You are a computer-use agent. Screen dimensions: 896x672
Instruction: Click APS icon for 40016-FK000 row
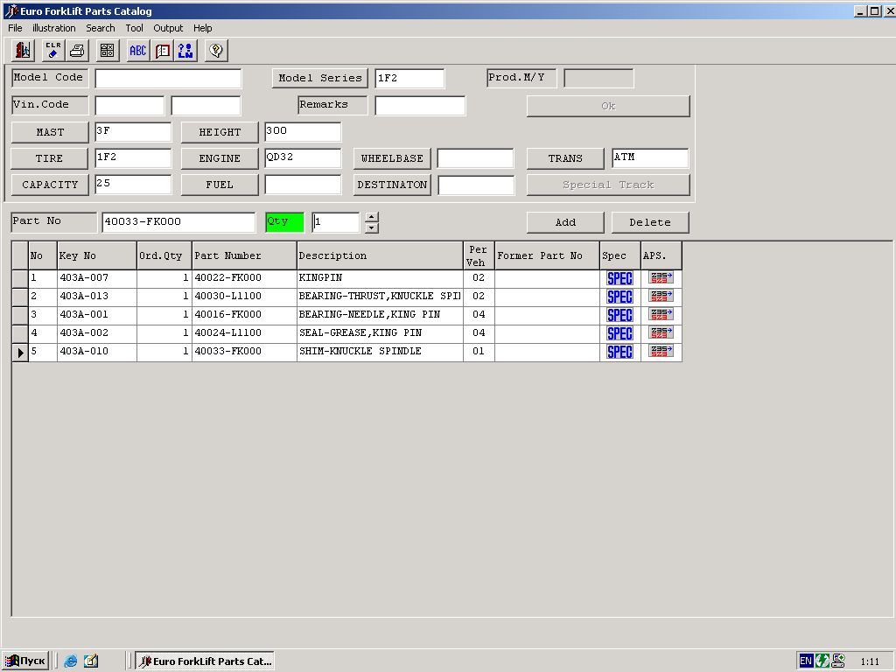click(x=661, y=314)
